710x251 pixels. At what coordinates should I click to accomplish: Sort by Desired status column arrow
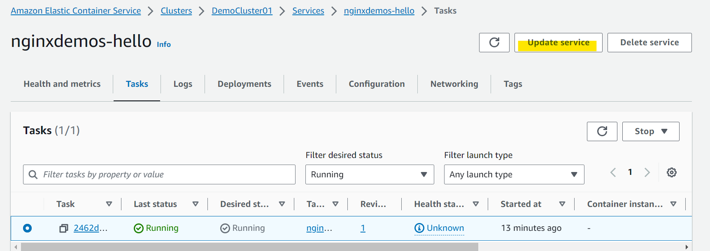[x=282, y=204]
